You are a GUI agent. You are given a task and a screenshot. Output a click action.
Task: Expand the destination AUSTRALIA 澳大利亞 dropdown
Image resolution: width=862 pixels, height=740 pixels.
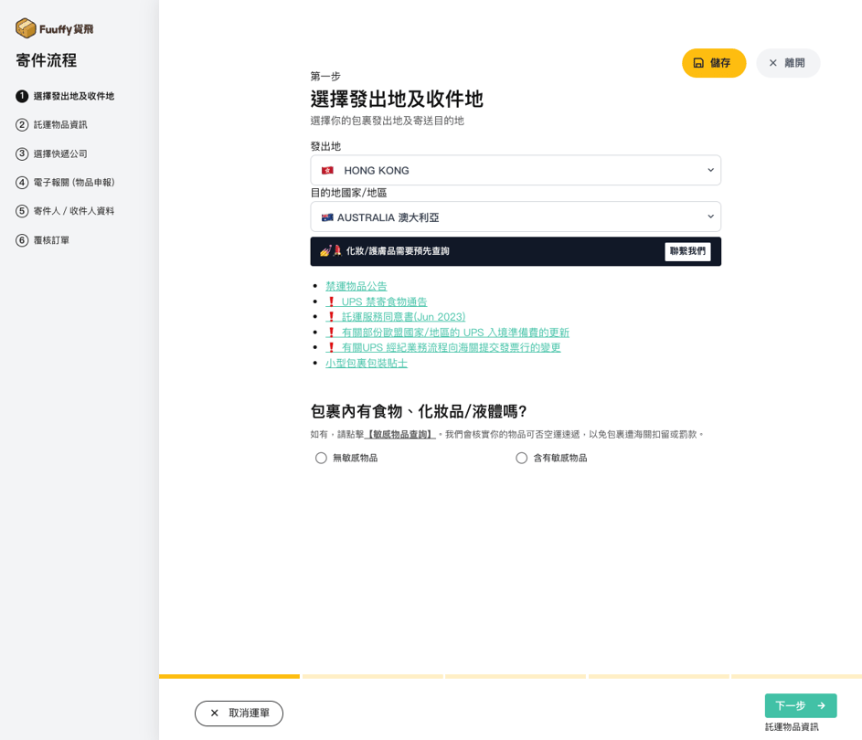[x=516, y=217]
